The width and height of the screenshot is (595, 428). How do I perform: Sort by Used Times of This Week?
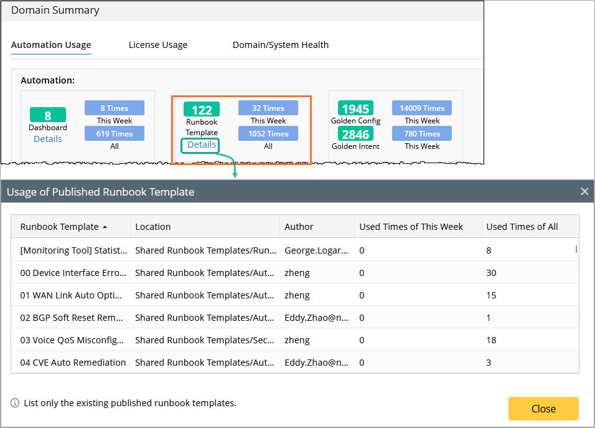[411, 227]
